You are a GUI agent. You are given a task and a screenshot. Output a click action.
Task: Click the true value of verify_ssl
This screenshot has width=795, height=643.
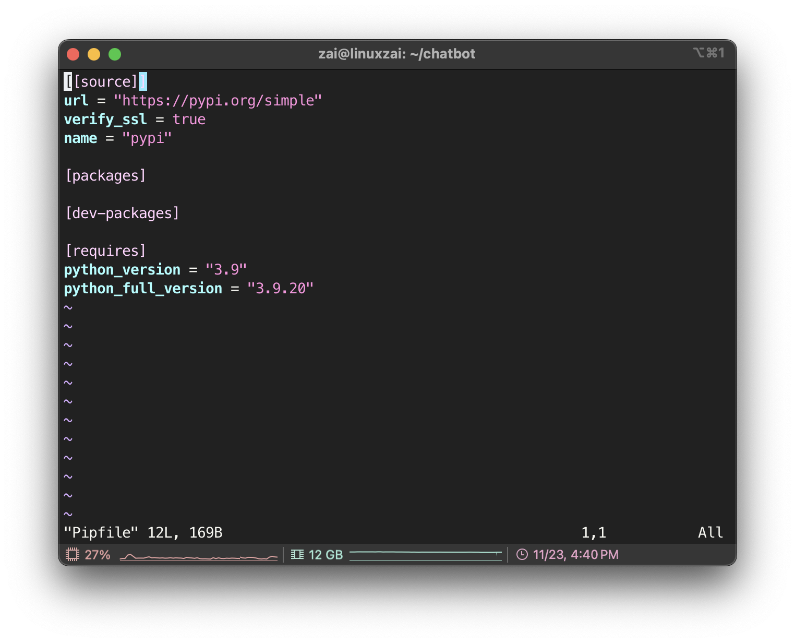tap(189, 119)
